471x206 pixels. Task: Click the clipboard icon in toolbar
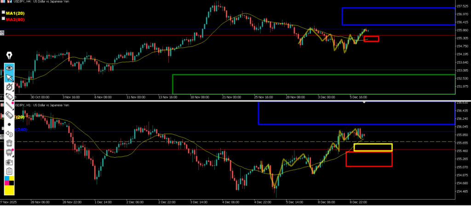[x=9, y=171]
